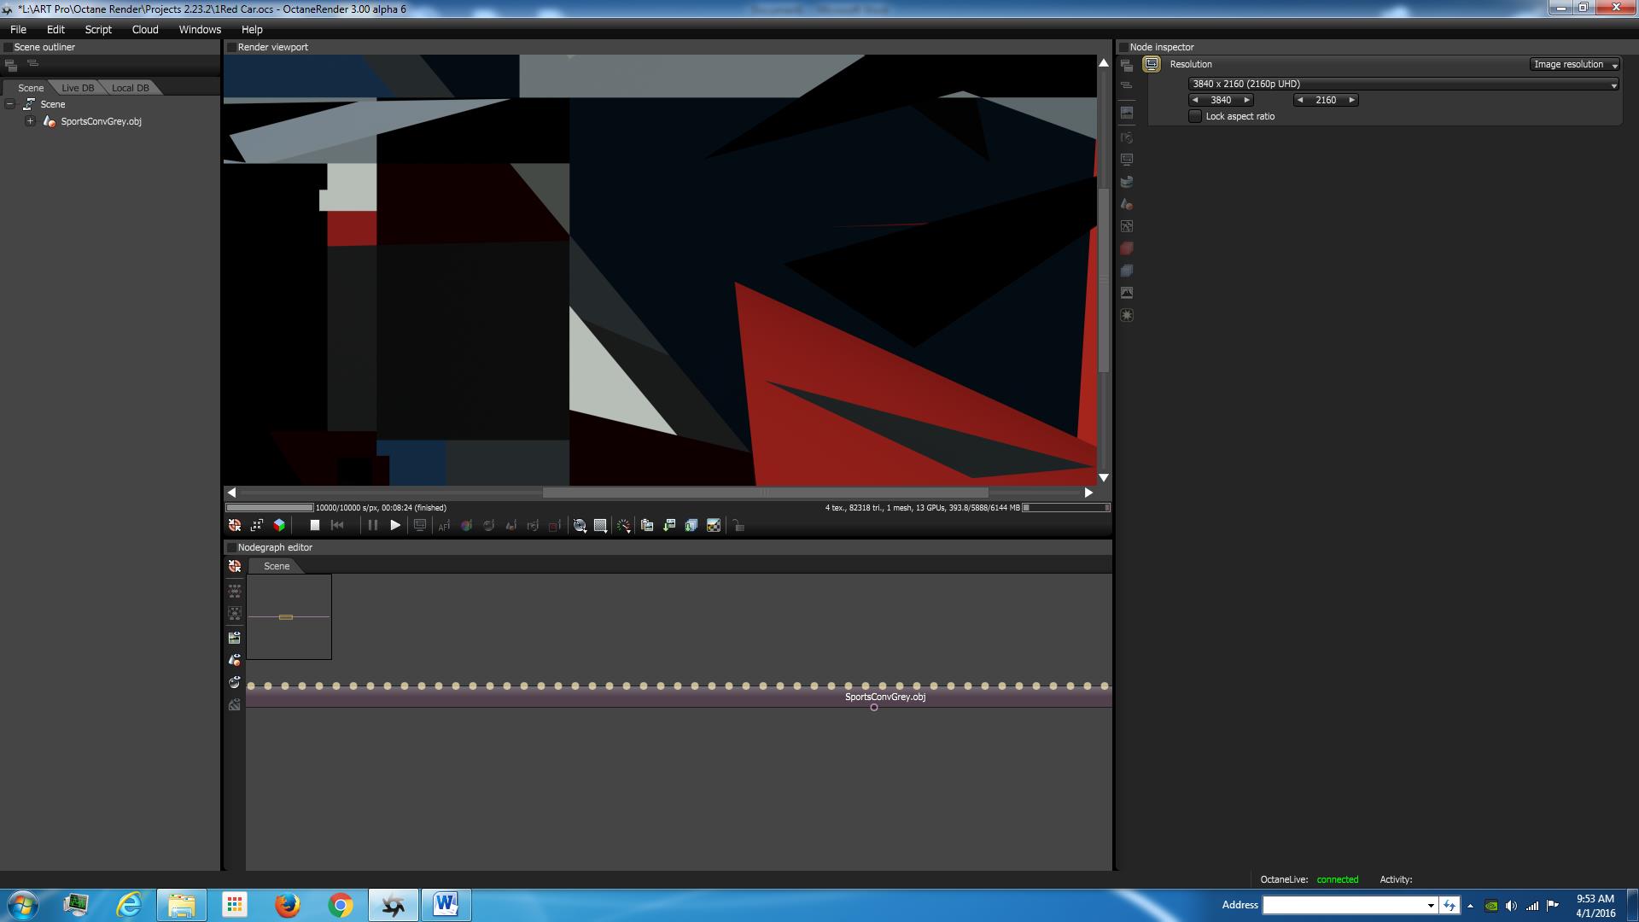The image size is (1639, 922).
Task: Switch to the Live DB tab
Action: [x=78, y=88]
